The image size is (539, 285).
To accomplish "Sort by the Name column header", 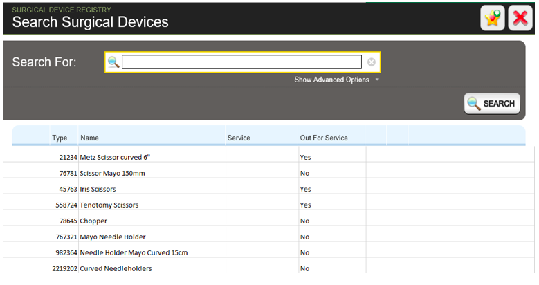I will [89, 138].
